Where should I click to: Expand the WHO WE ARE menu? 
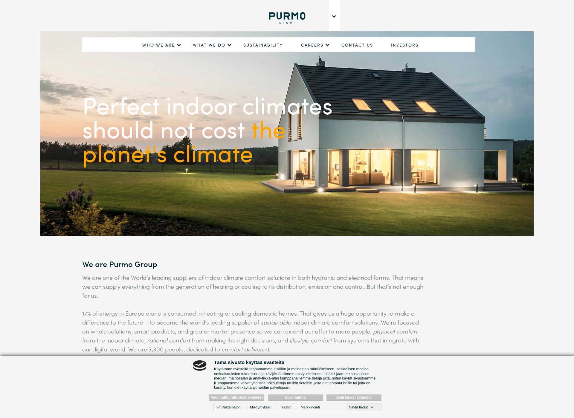[x=161, y=44]
